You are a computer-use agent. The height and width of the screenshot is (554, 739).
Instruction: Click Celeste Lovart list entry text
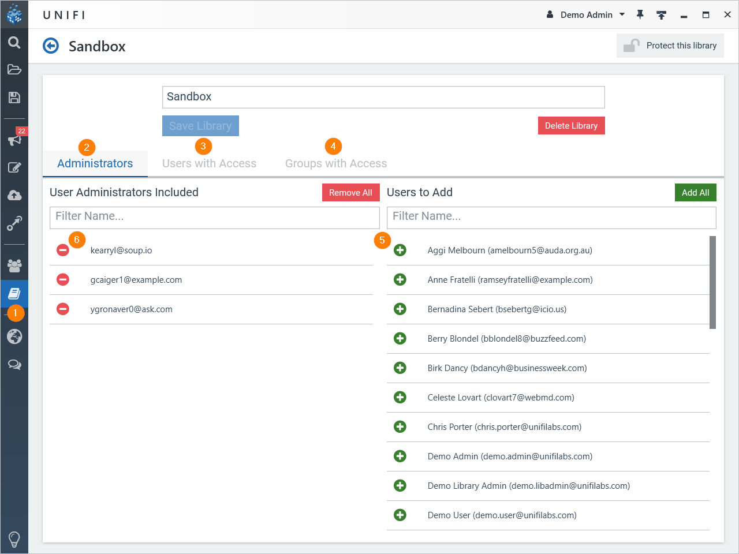pos(501,398)
